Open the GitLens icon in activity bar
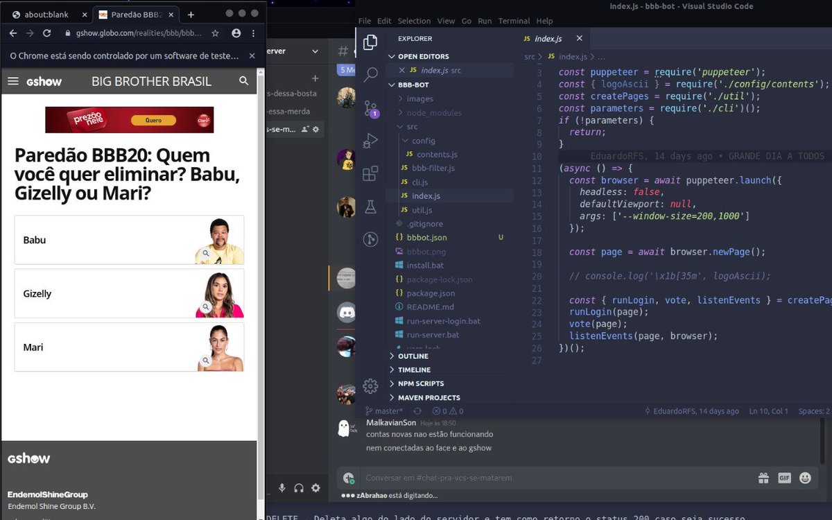The height and width of the screenshot is (520, 832). pyautogui.click(x=370, y=240)
